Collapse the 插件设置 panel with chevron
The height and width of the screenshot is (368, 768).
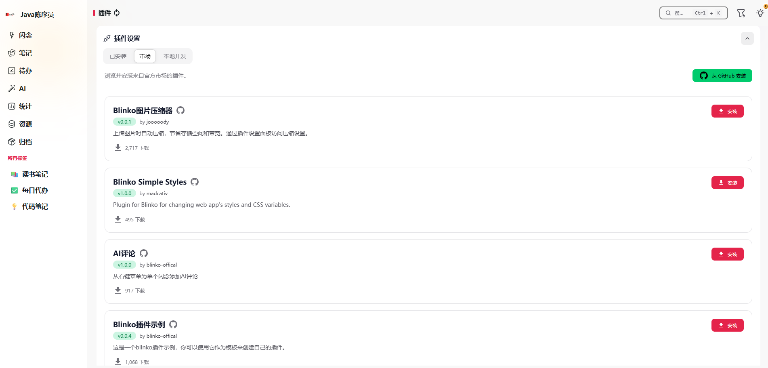click(747, 38)
